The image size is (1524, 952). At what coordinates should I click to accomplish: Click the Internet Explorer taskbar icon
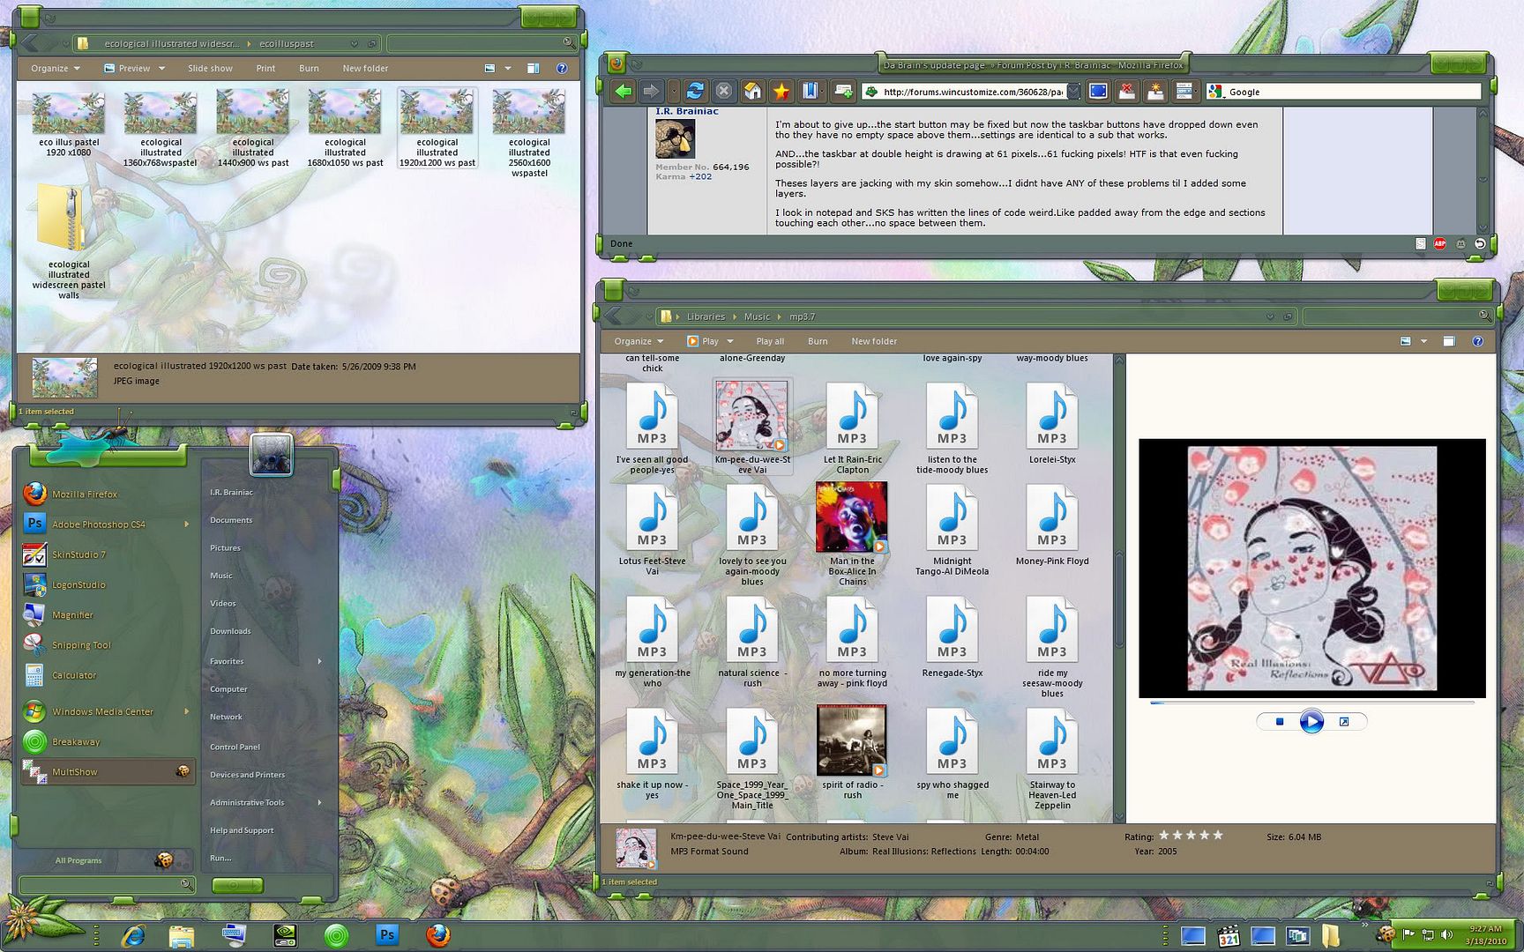133,936
